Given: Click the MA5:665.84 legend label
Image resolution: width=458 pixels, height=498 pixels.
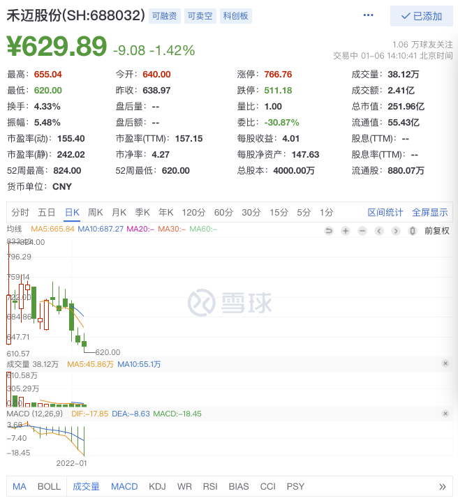Looking at the screenshot, I should tap(52, 229).
